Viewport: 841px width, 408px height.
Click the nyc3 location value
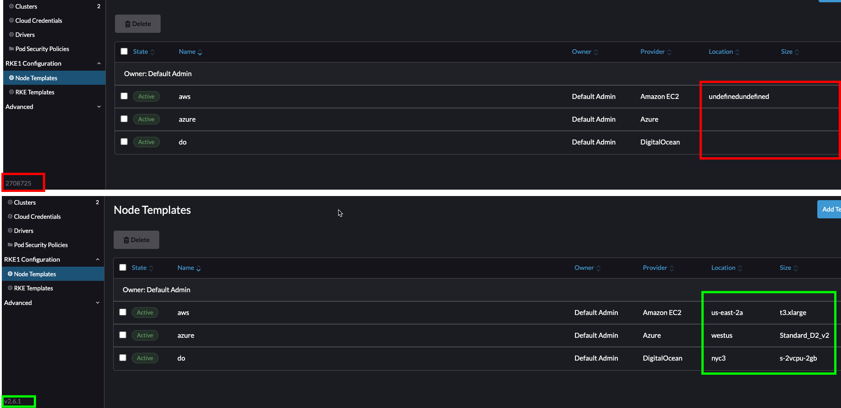(x=718, y=358)
